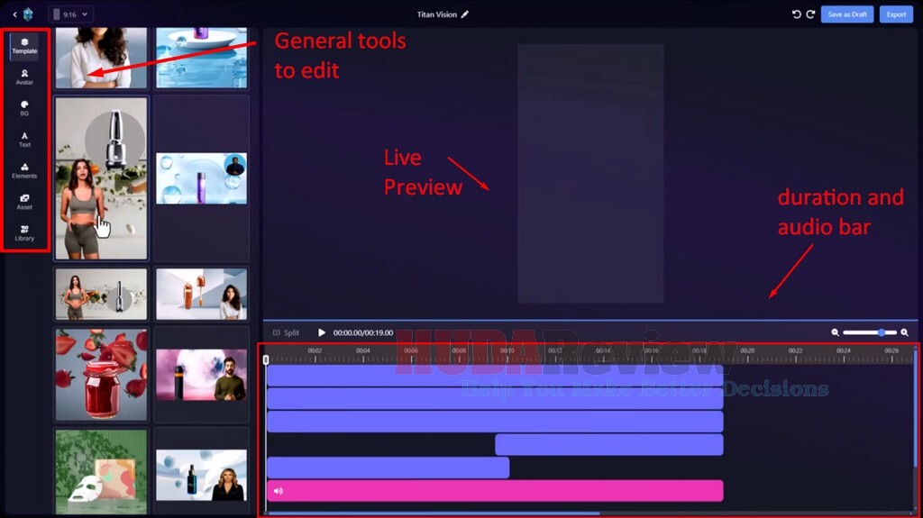The height and width of the screenshot is (518, 923).
Task: Click the undo arrow icon
Action: (x=796, y=14)
